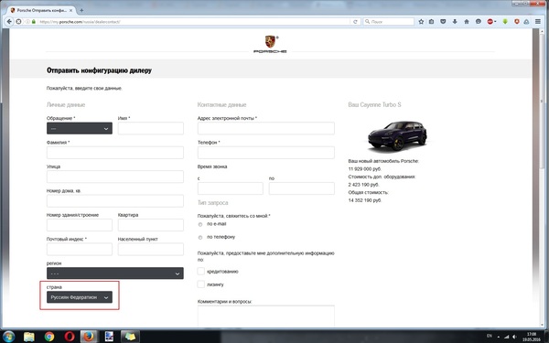Click the '14 352 190 руб.' total price
This screenshot has width=549, height=343.
[364, 200]
